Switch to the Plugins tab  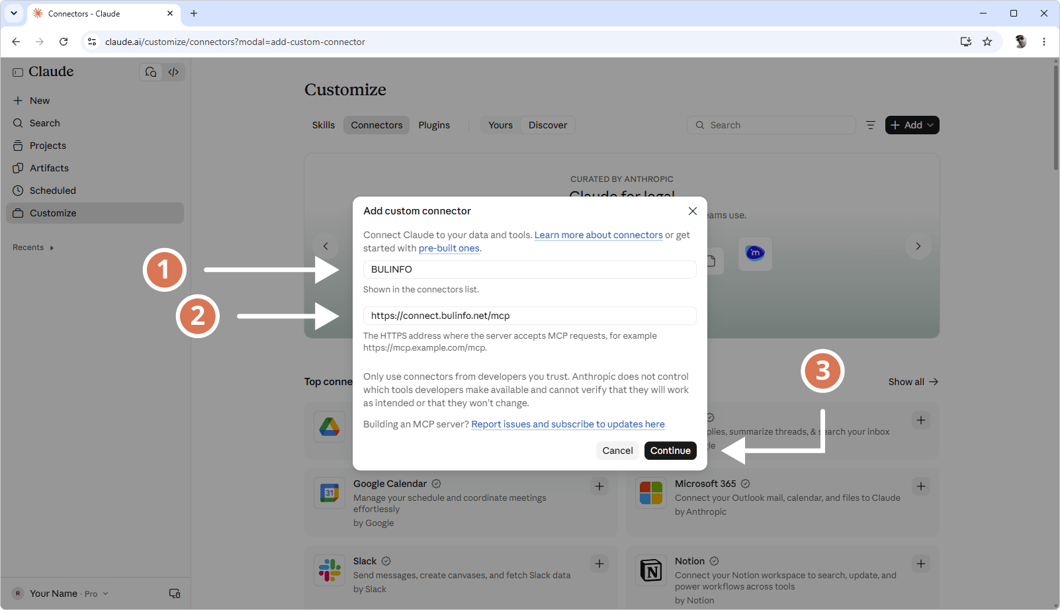(x=434, y=125)
